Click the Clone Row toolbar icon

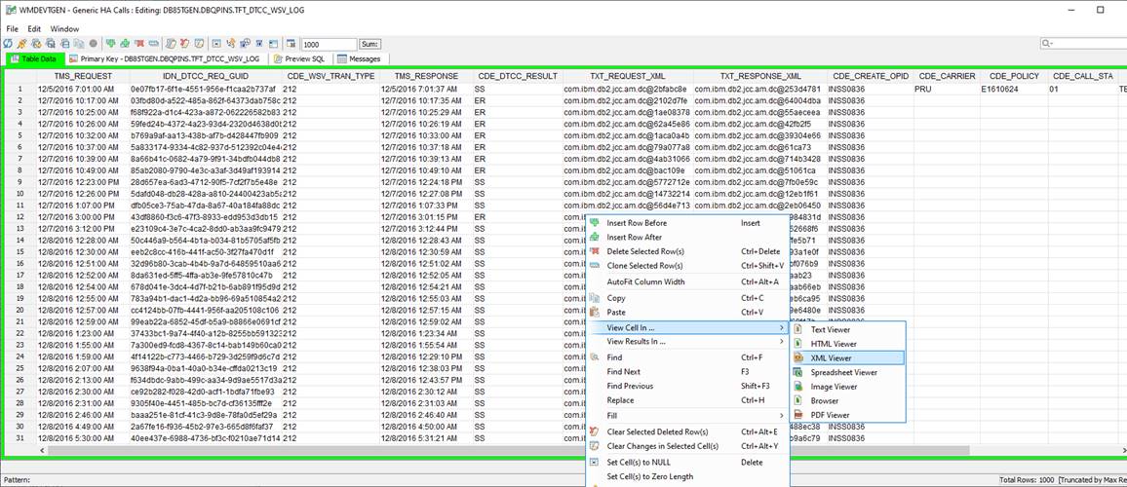(154, 44)
